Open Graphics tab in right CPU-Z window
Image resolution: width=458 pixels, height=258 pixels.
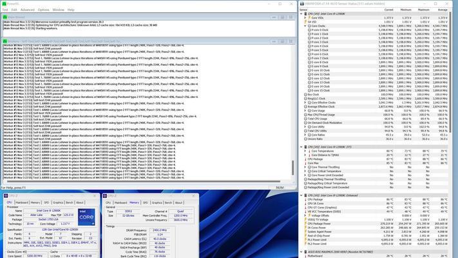pyautogui.click(x=157, y=203)
